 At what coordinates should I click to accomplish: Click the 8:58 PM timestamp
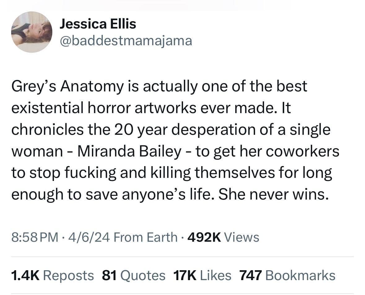coord(34,237)
